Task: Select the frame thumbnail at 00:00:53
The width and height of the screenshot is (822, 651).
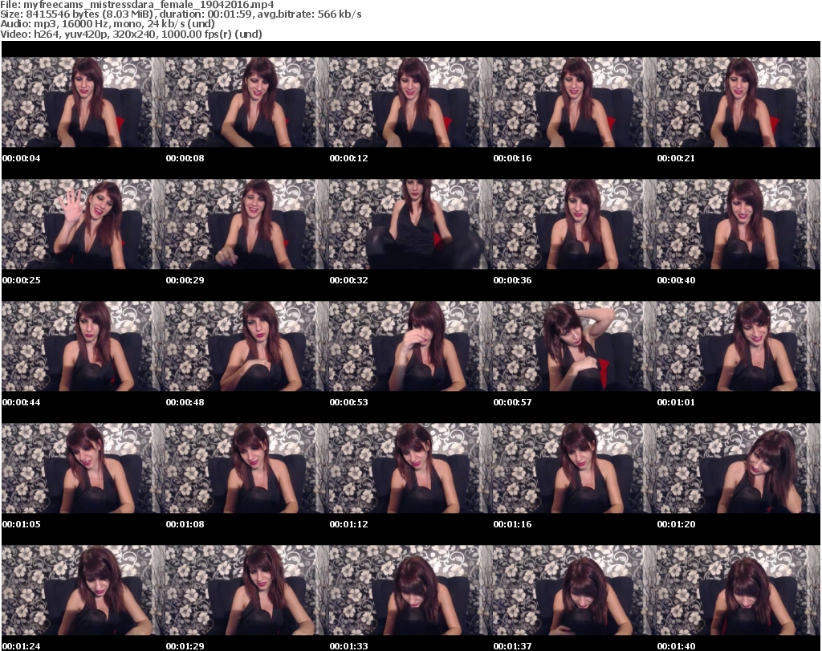Action: click(411, 347)
